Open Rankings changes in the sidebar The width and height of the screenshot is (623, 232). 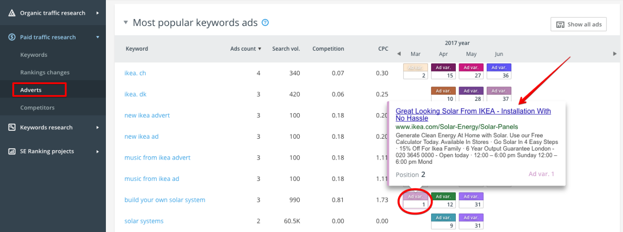tap(45, 72)
